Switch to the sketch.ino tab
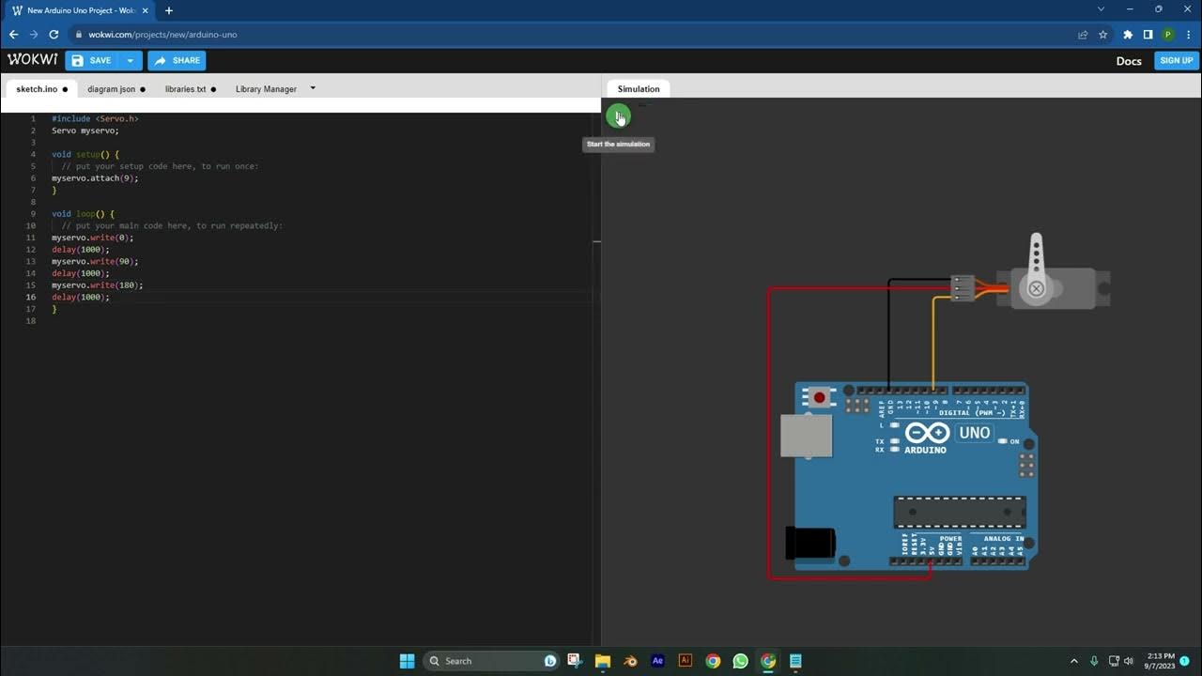Screen dimensions: 1202x676 point(41,89)
